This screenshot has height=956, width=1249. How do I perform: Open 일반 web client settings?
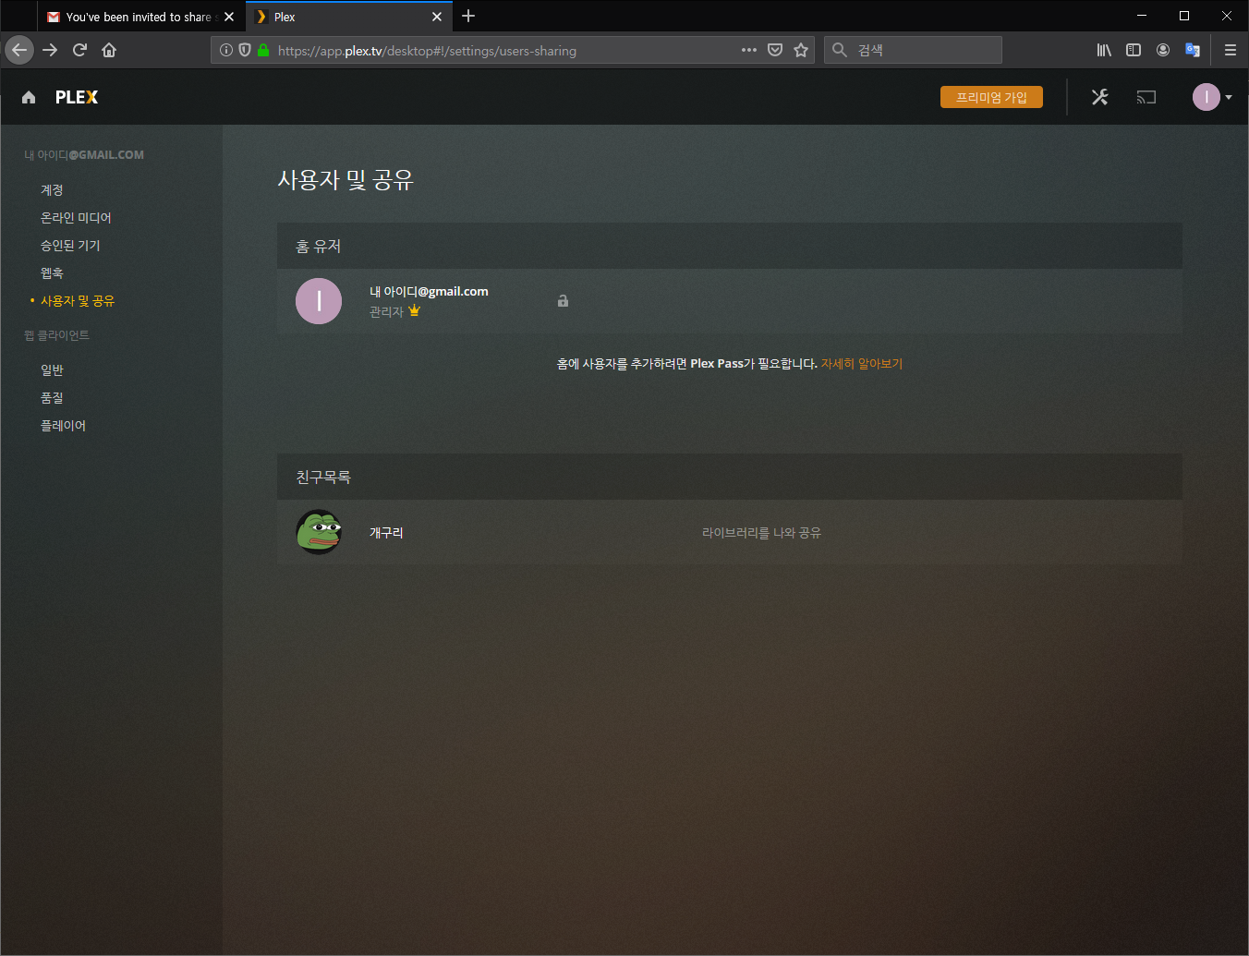tap(52, 370)
